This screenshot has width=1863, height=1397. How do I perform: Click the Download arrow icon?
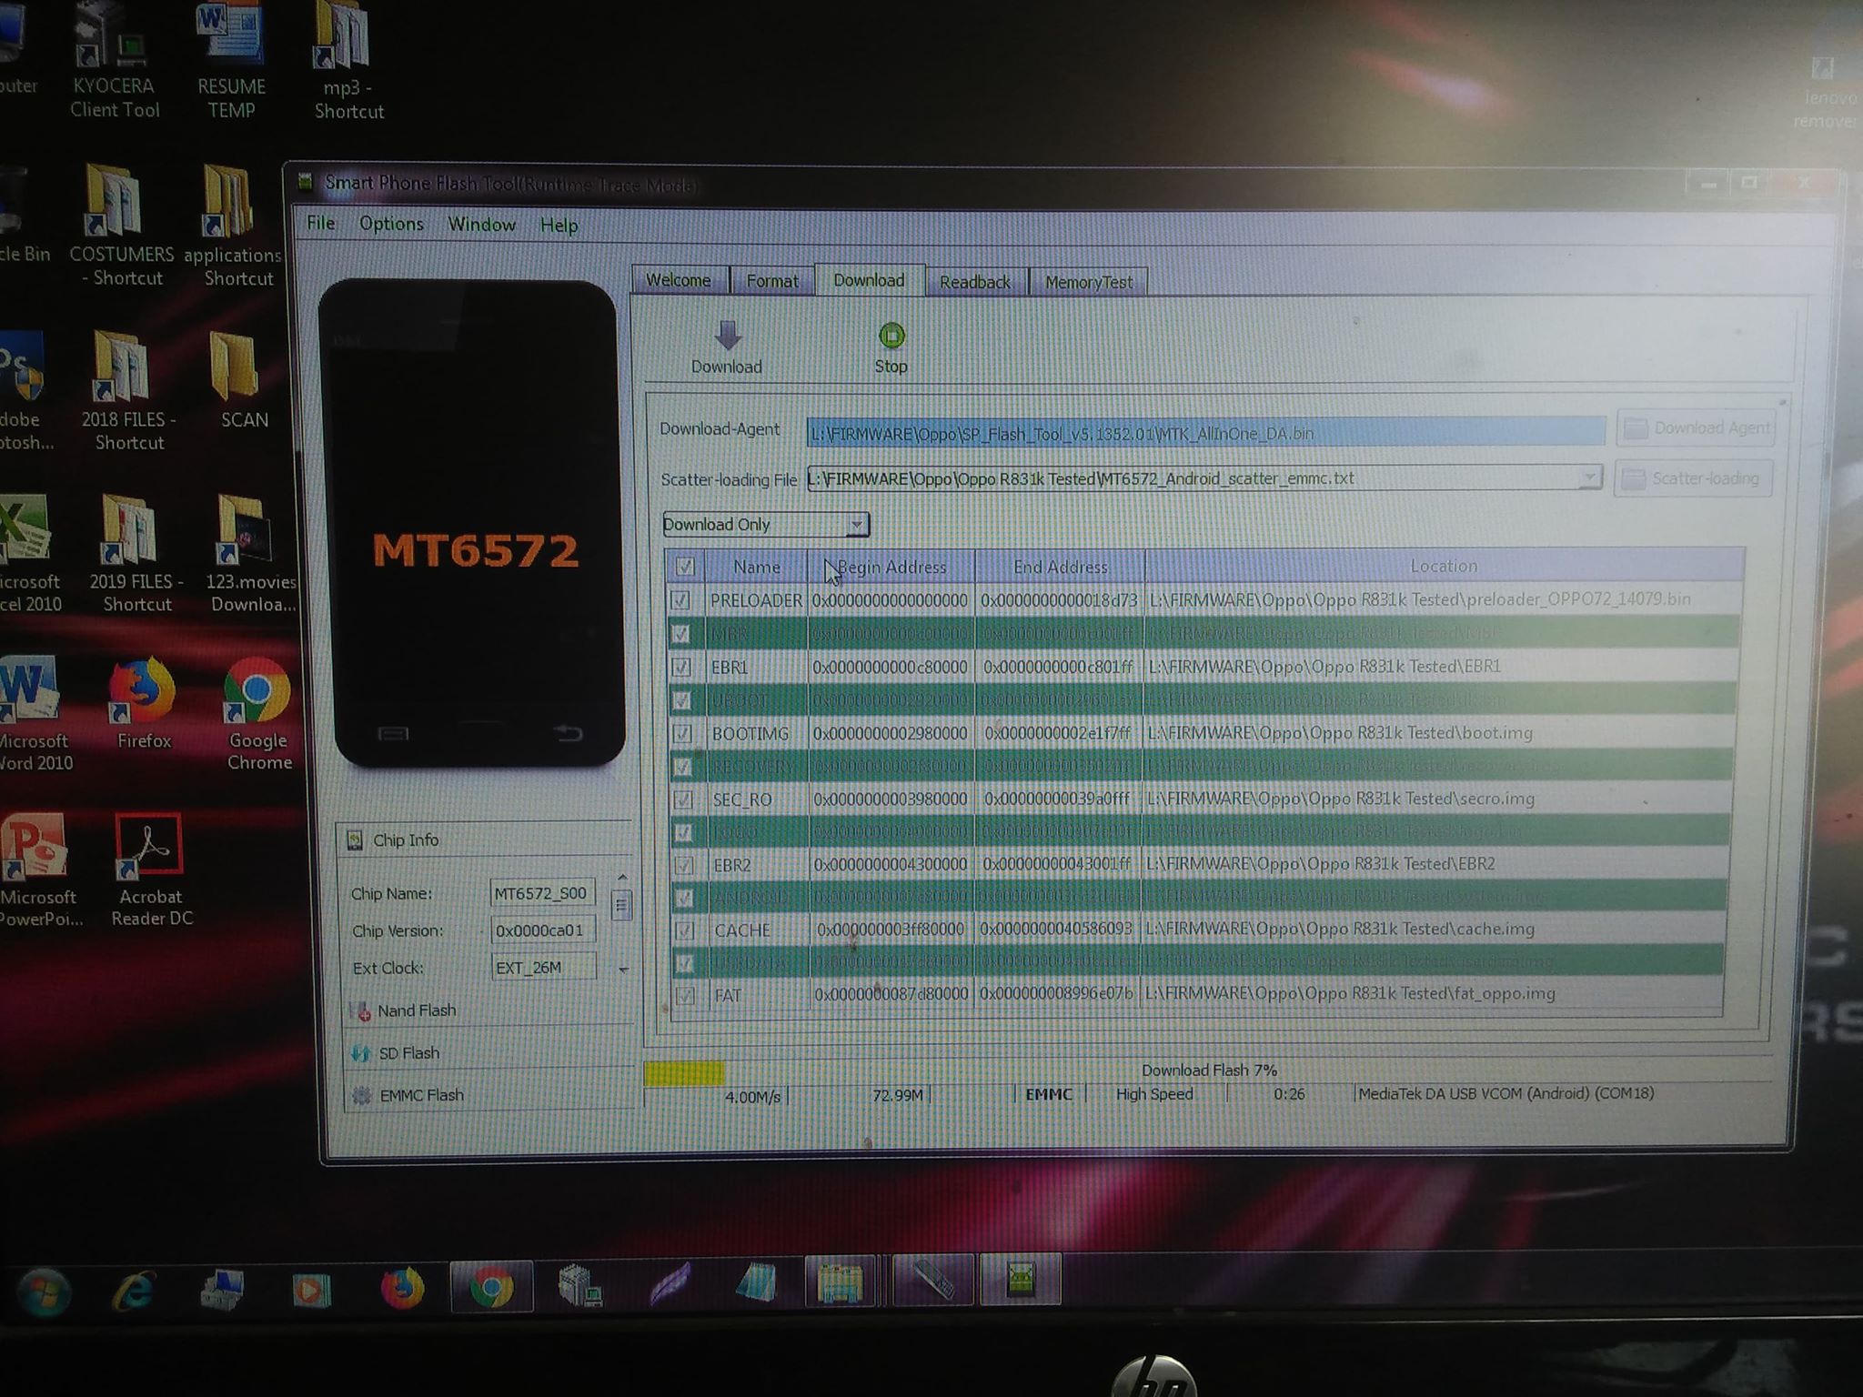pos(727,336)
